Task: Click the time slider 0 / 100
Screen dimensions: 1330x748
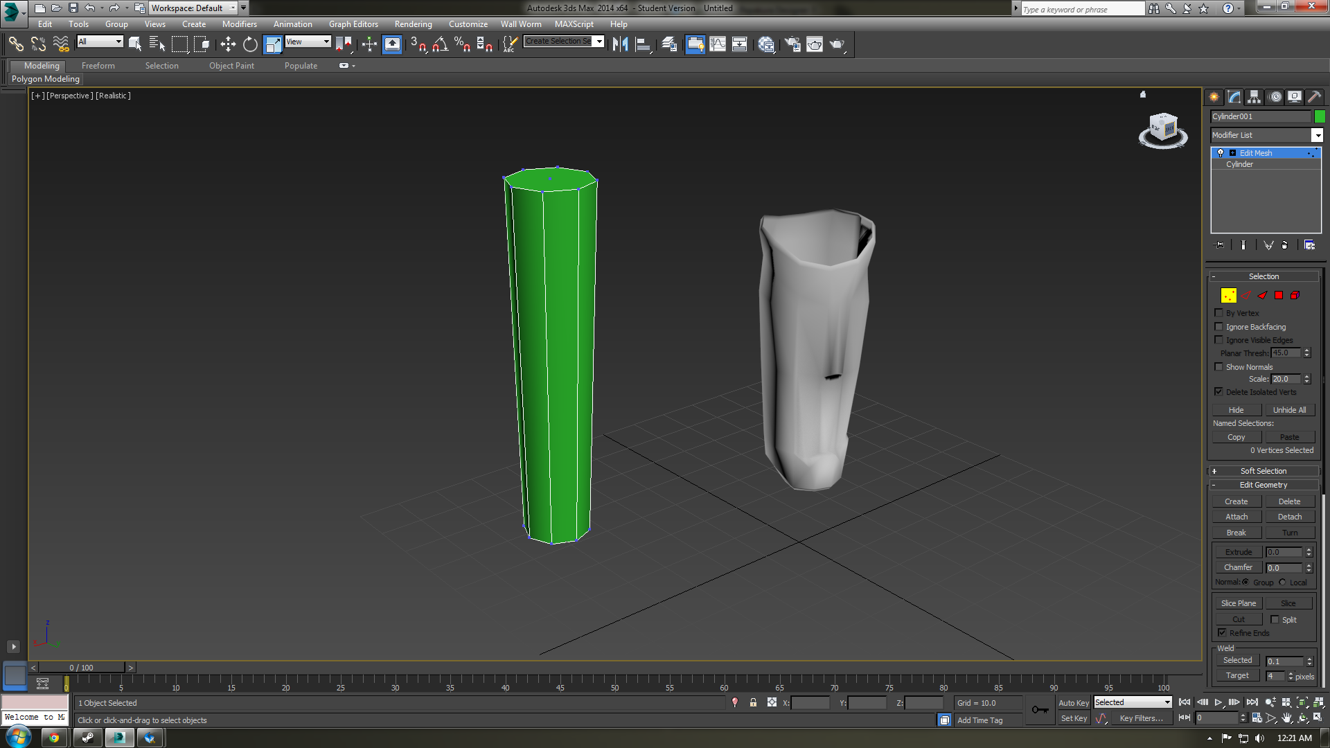Action: tap(82, 668)
